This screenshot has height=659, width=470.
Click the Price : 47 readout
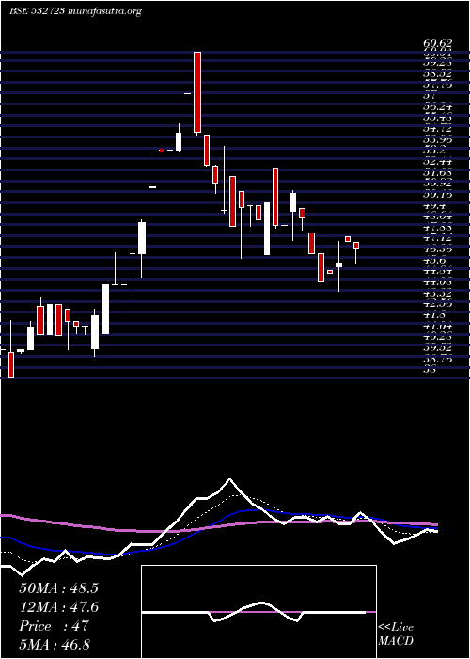pos(55,626)
